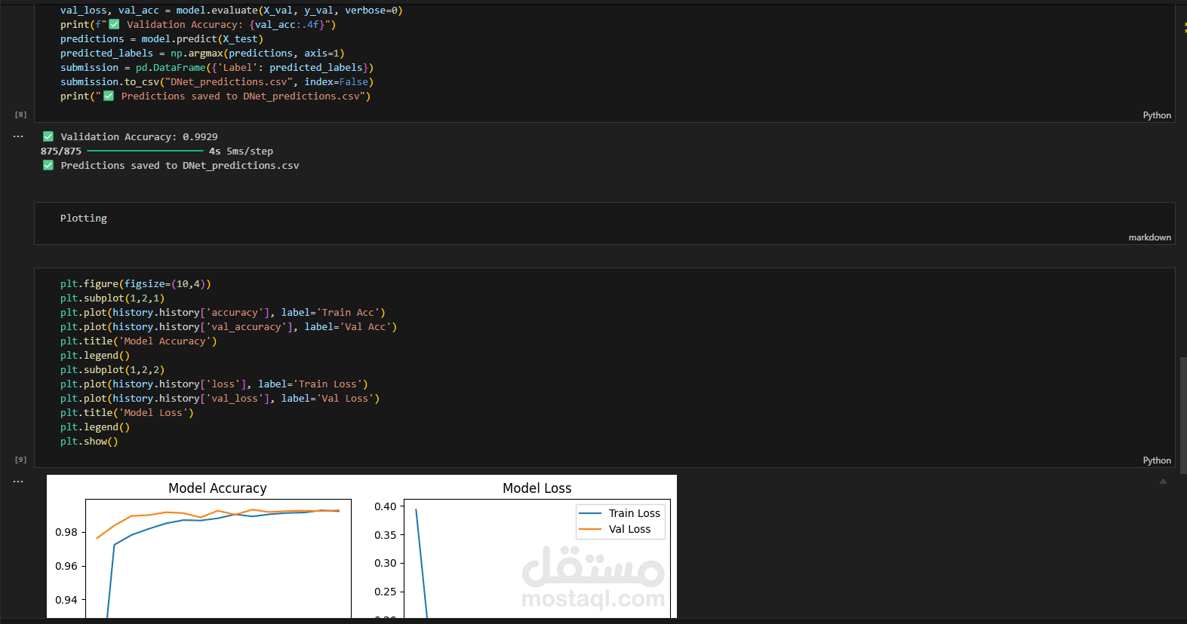Image resolution: width=1187 pixels, height=624 pixels.
Task: Place cursor on 'plt.subplot(1,2,1)' line
Action: pyautogui.click(x=112, y=298)
